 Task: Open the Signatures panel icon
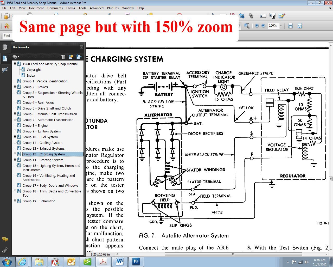5,70
